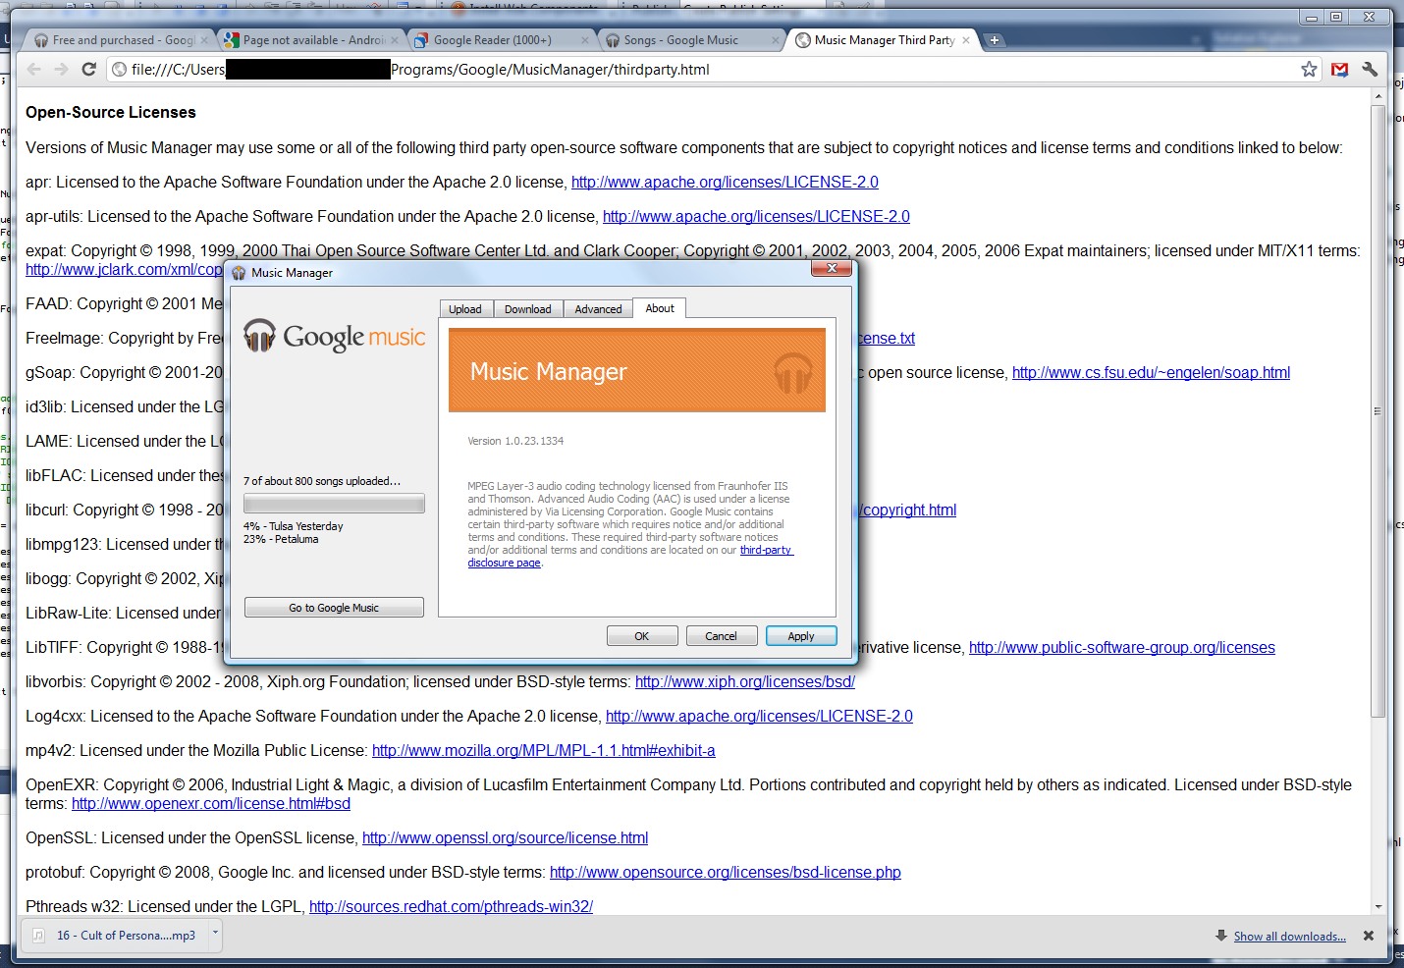Image resolution: width=1404 pixels, height=968 pixels.
Task: Click Show all downloads link
Action: [x=1289, y=937]
